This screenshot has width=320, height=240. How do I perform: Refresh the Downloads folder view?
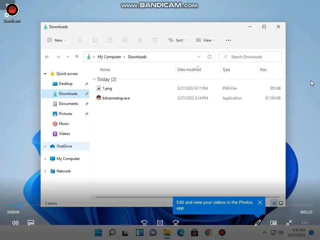coord(209,57)
